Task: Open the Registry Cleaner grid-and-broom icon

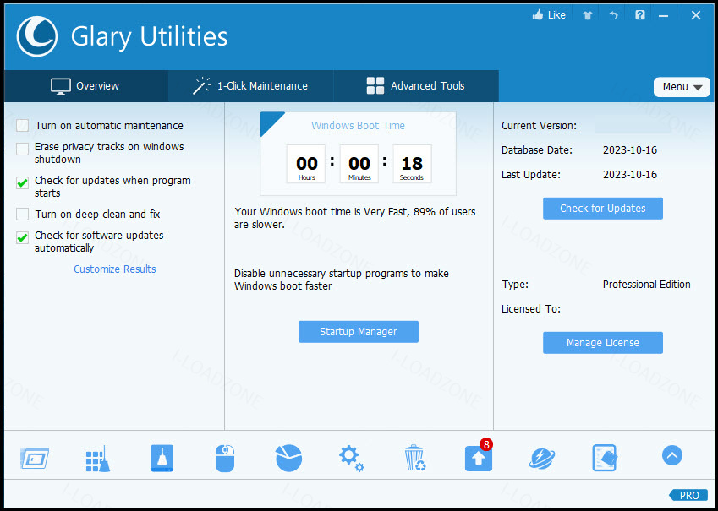Action: (x=98, y=458)
